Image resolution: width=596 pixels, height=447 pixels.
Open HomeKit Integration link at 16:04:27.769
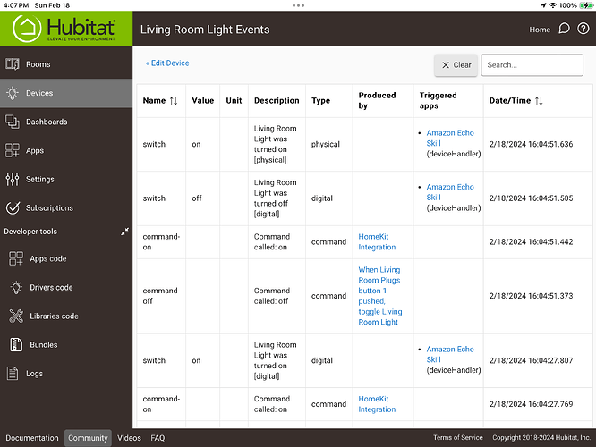377,404
